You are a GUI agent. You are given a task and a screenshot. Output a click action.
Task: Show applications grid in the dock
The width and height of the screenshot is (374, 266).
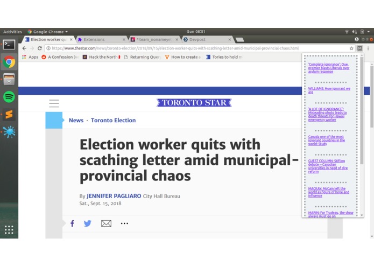(x=9, y=229)
